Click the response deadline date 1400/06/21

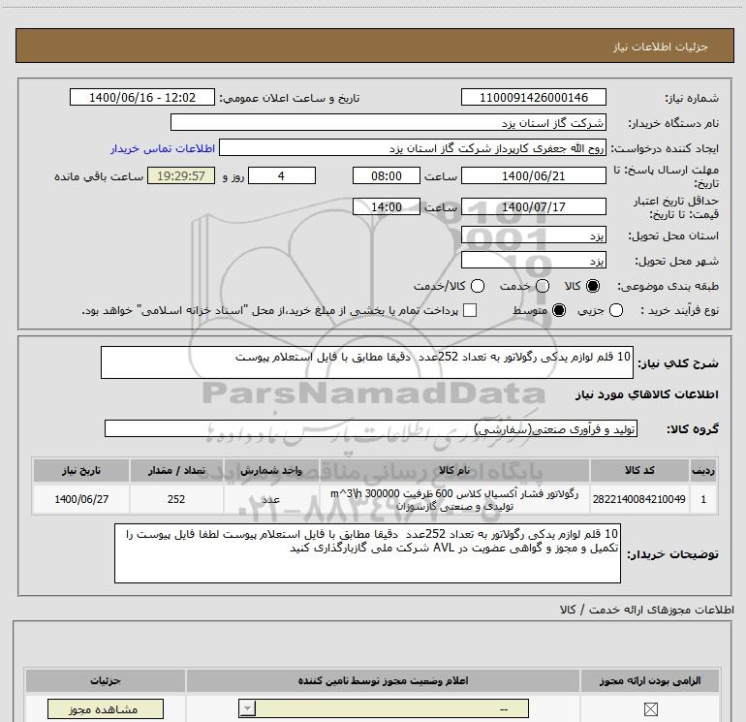(x=533, y=175)
